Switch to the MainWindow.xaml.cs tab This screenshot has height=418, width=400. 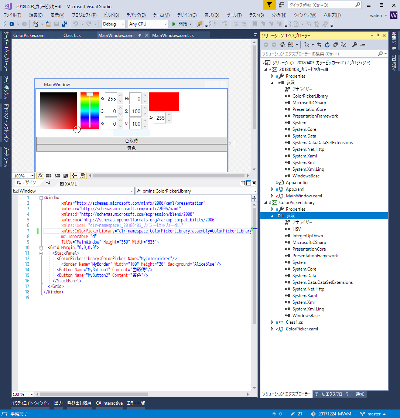pos(173,35)
